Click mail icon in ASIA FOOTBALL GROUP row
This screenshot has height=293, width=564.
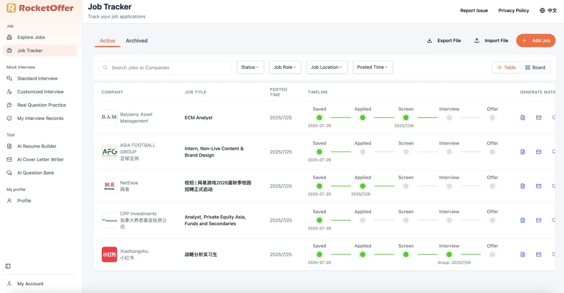[538, 152]
